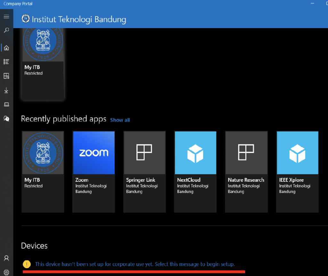Minimize the Company Portal window
Screen dimensions: 328x276
click(x=312, y=4)
